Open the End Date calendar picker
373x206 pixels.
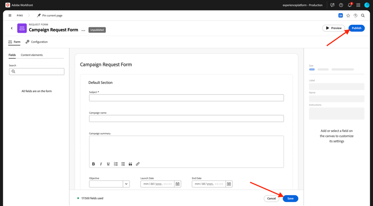(229, 184)
